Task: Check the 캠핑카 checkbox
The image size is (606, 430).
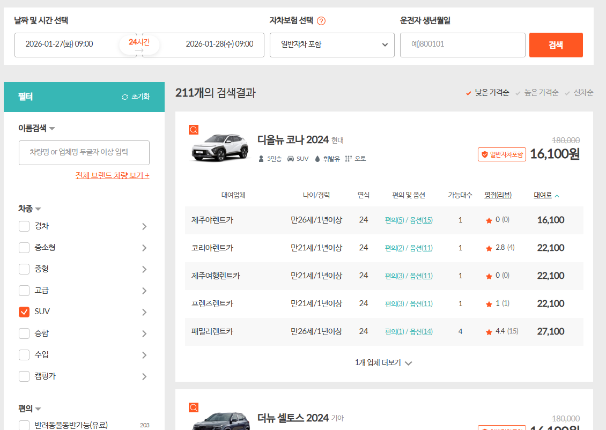Action: point(24,376)
